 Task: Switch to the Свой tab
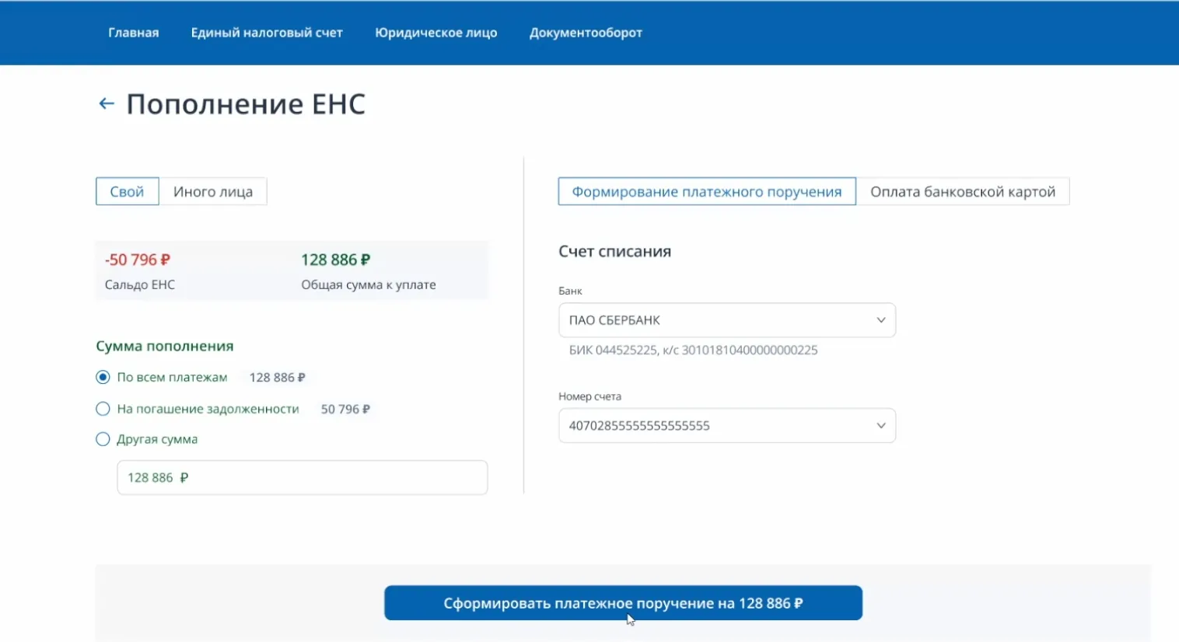point(127,191)
